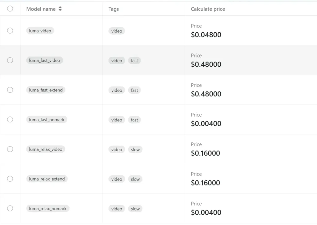Select the luma_fast_nomark row radio button

click(x=10, y=120)
